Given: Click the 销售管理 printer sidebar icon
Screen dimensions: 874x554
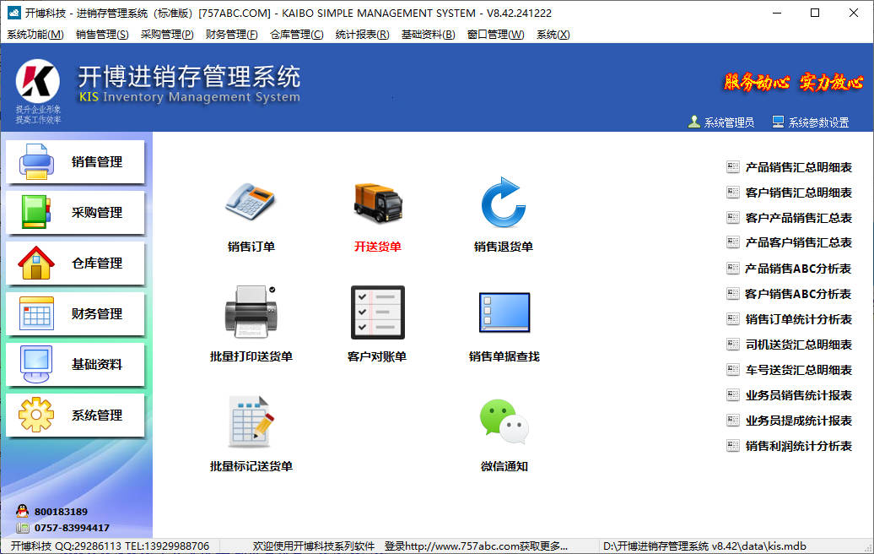Looking at the screenshot, I should point(36,162).
